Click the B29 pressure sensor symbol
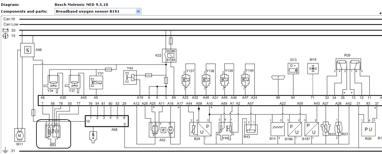This screenshot has height=154, width=382. click(x=200, y=128)
